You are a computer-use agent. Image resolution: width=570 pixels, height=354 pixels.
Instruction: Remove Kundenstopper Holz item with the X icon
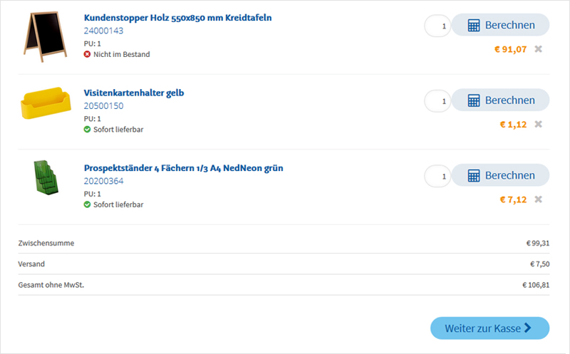[x=539, y=49]
